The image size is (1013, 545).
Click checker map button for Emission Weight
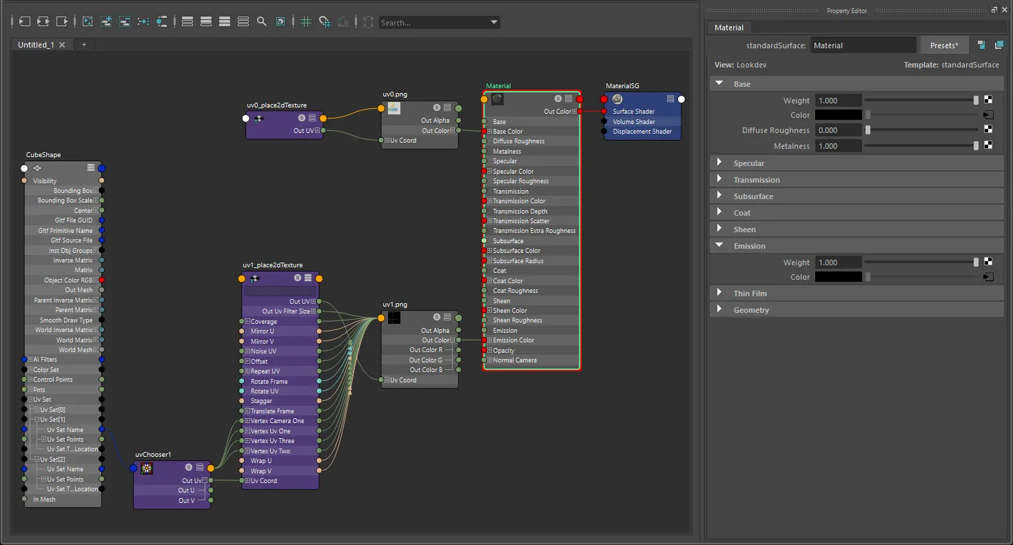click(x=988, y=262)
